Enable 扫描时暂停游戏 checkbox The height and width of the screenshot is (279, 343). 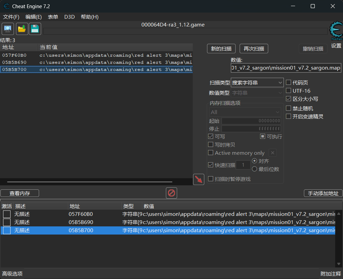[x=211, y=179]
